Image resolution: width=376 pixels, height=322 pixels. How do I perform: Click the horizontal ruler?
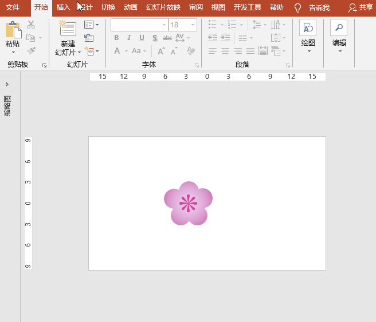pos(207,77)
